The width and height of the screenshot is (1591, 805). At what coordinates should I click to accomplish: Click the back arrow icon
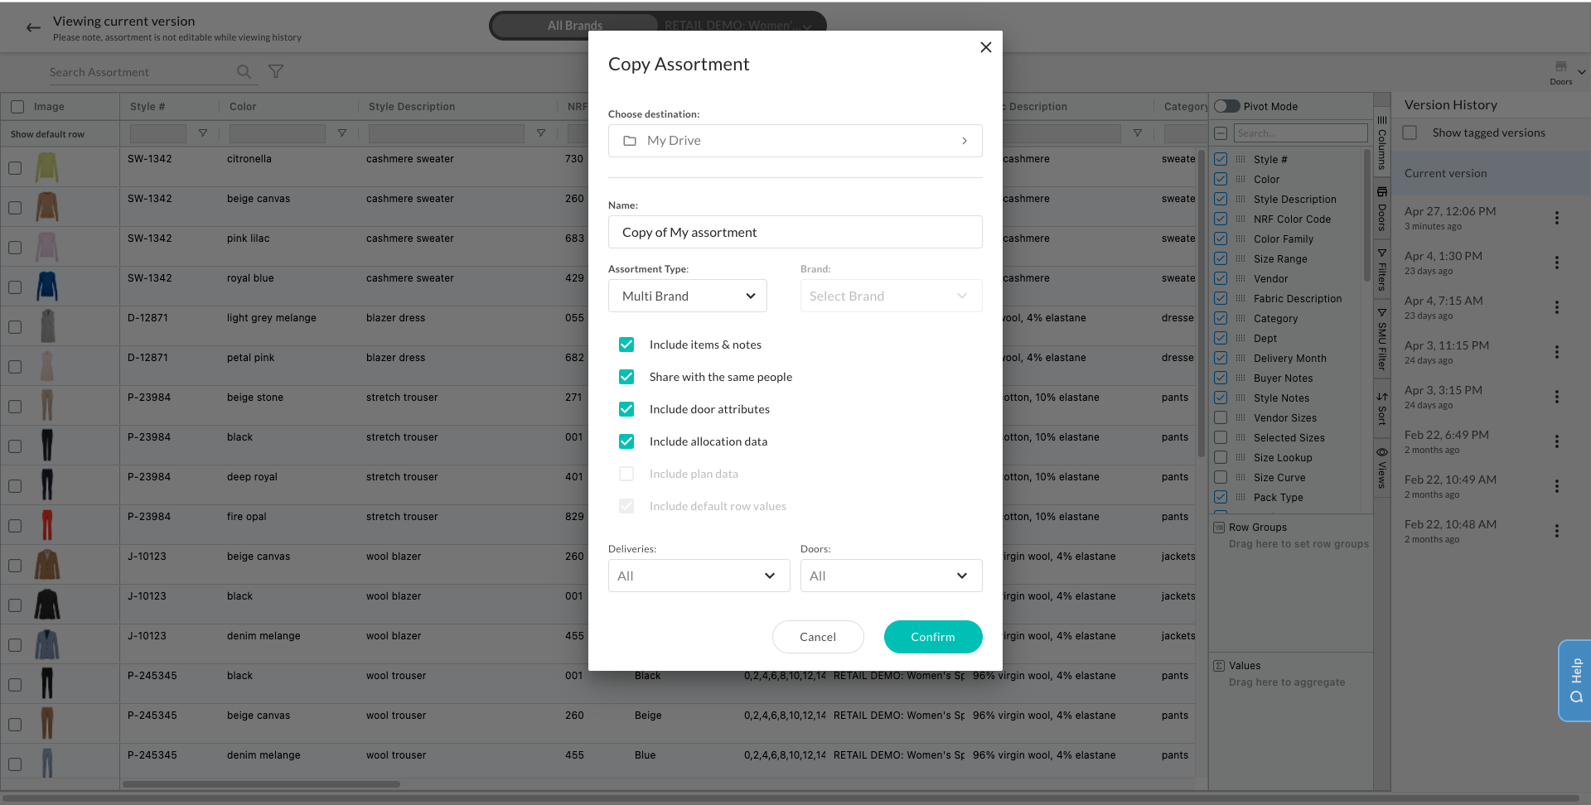click(x=33, y=28)
